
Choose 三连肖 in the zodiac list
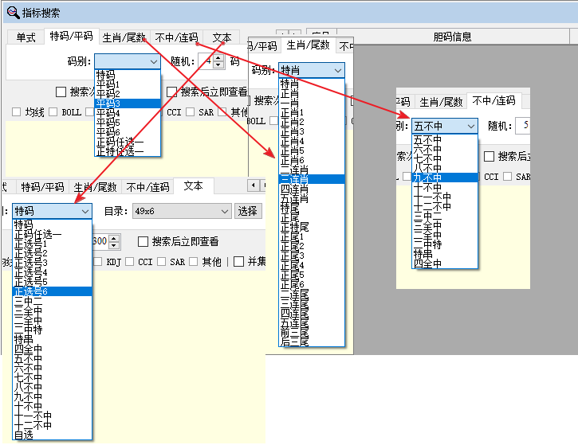point(290,180)
